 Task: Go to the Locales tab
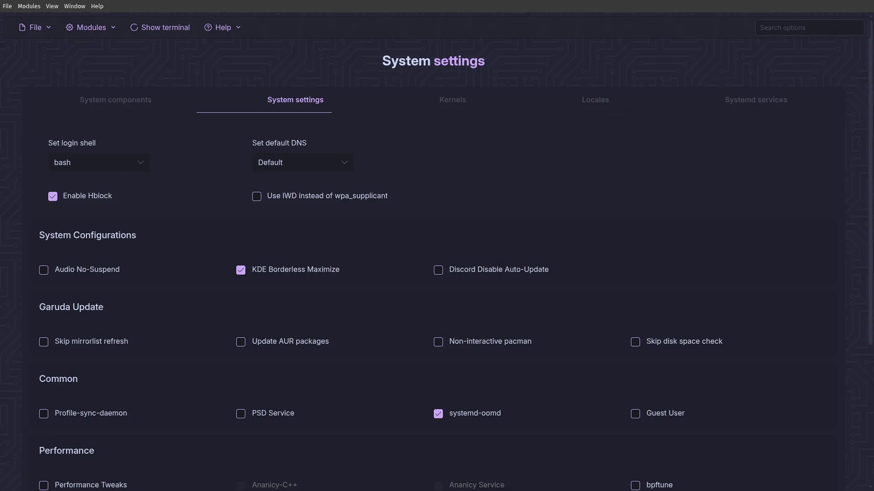595,100
